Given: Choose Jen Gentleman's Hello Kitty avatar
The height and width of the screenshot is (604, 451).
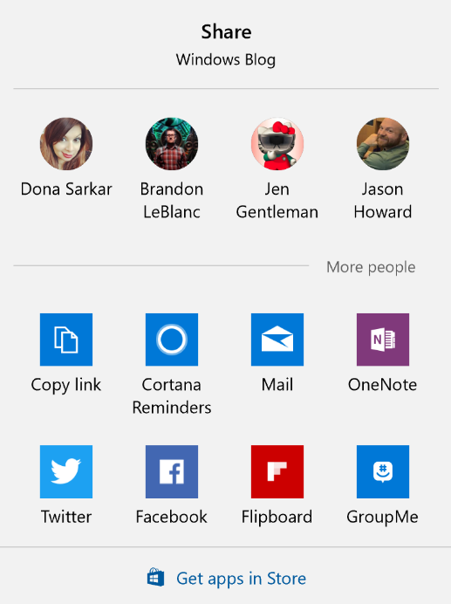Looking at the screenshot, I should click(277, 144).
